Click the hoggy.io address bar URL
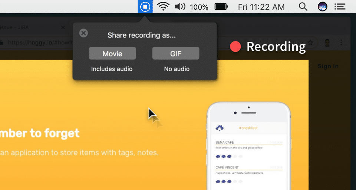Viewport: 356px width, 190px height. (40, 42)
